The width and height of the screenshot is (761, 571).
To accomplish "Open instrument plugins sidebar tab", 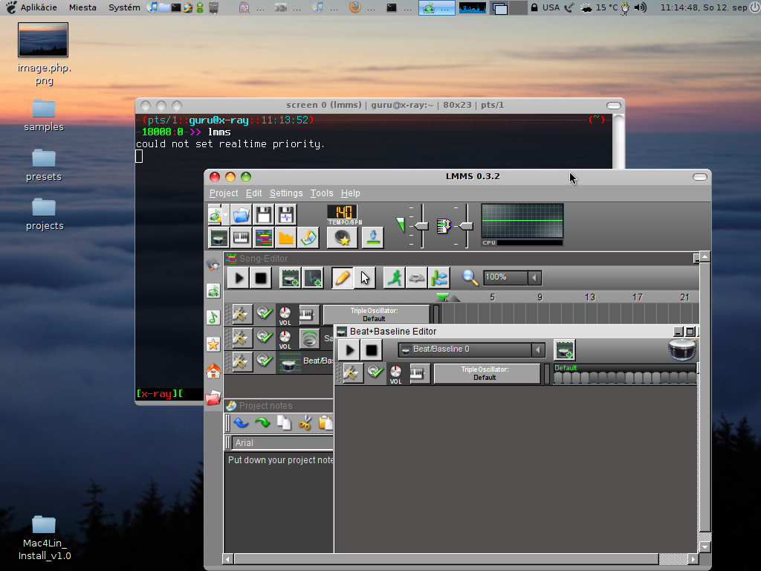I will coord(213,264).
